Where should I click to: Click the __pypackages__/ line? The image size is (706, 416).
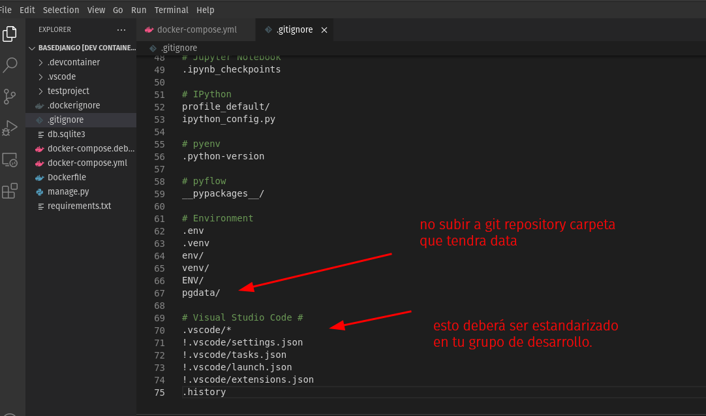(223, 193)
